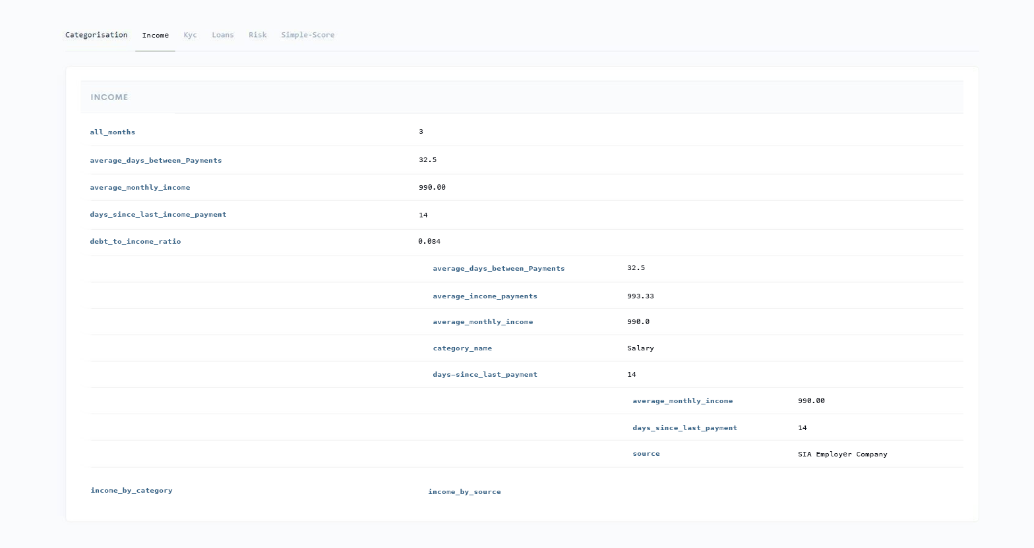Switch to the Simple-Score tab
Image resolution: width=1034 pixels, height=548 pixels.
coord(308,35)
